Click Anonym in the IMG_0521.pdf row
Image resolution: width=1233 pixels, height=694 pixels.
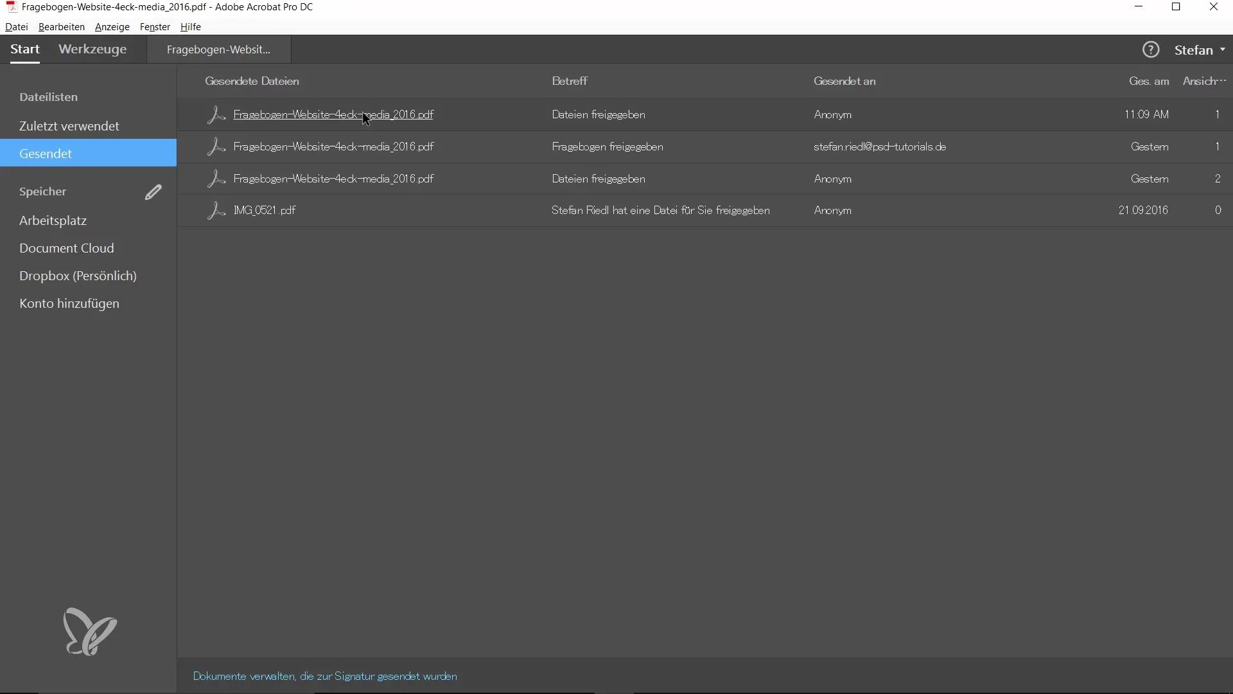tap(833, 210)
